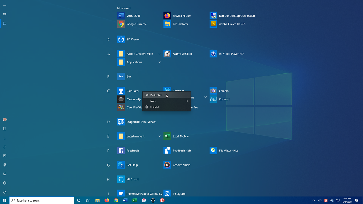
Task: Select Uninstall from context menu
Action: [x=167, y=107]
